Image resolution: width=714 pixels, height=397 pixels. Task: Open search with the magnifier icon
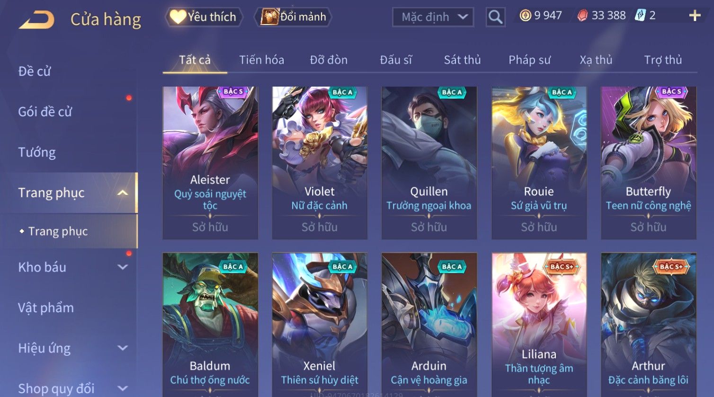click(x=495, y=17)
